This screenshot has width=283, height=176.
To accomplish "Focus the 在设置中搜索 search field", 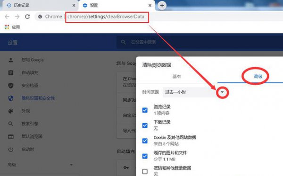I will coord(200,42).
